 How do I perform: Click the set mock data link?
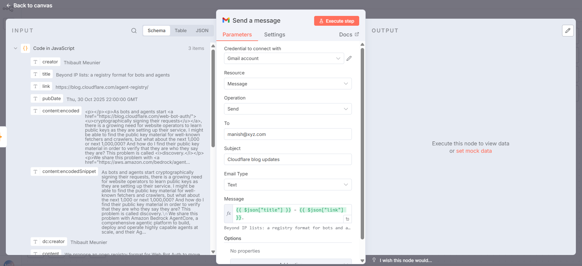click(x=474, y=151)
